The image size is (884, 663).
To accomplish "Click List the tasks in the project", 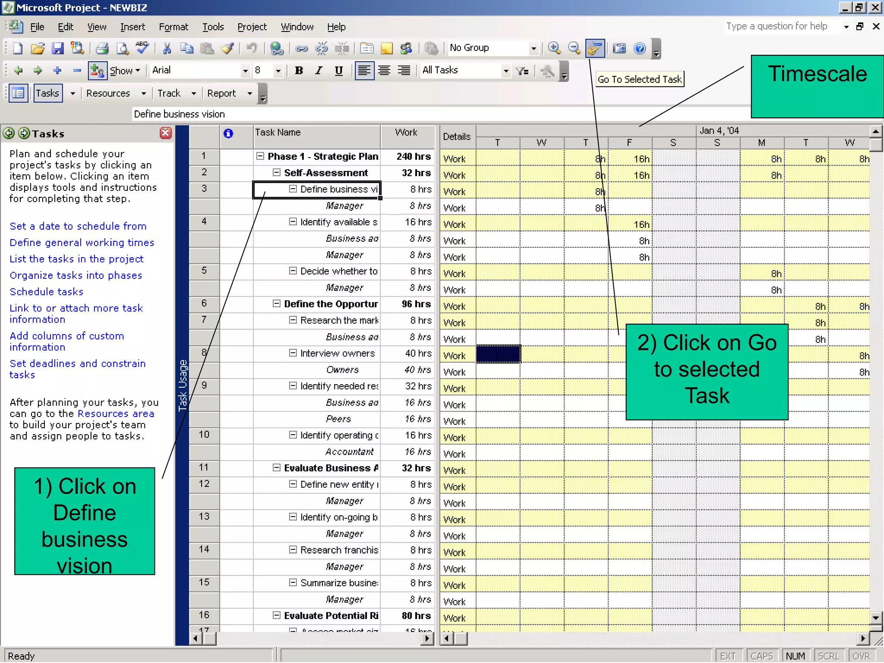I will click(x=76, y=259).
